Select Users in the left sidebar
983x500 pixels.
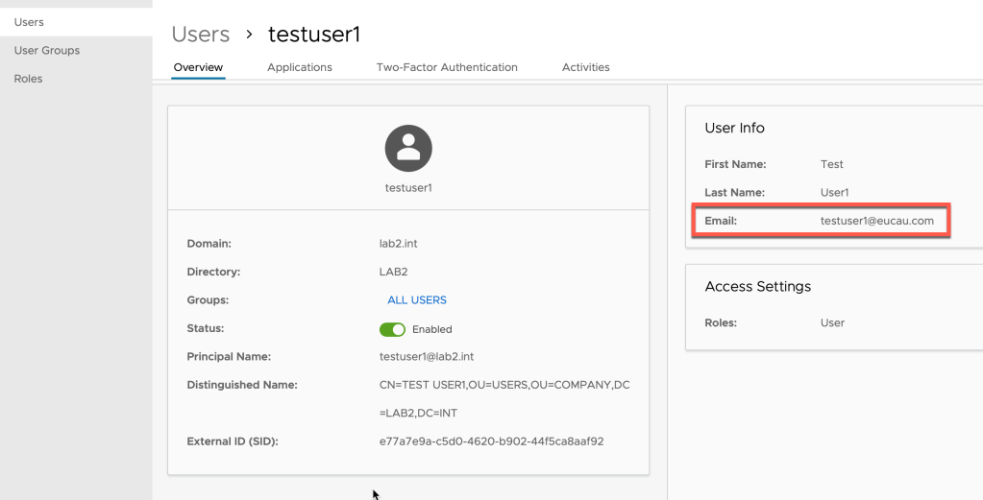[x=29, y=22]
